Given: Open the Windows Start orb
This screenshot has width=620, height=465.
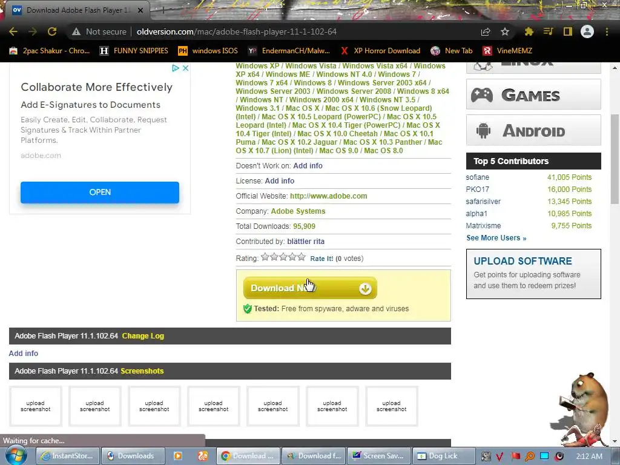Looking at the screenshot, I should 16,455.
